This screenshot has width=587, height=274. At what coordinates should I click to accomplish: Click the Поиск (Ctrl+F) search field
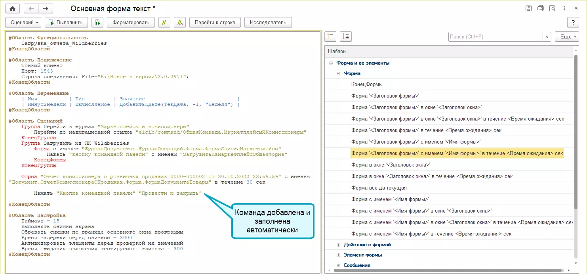coord(495,36)
